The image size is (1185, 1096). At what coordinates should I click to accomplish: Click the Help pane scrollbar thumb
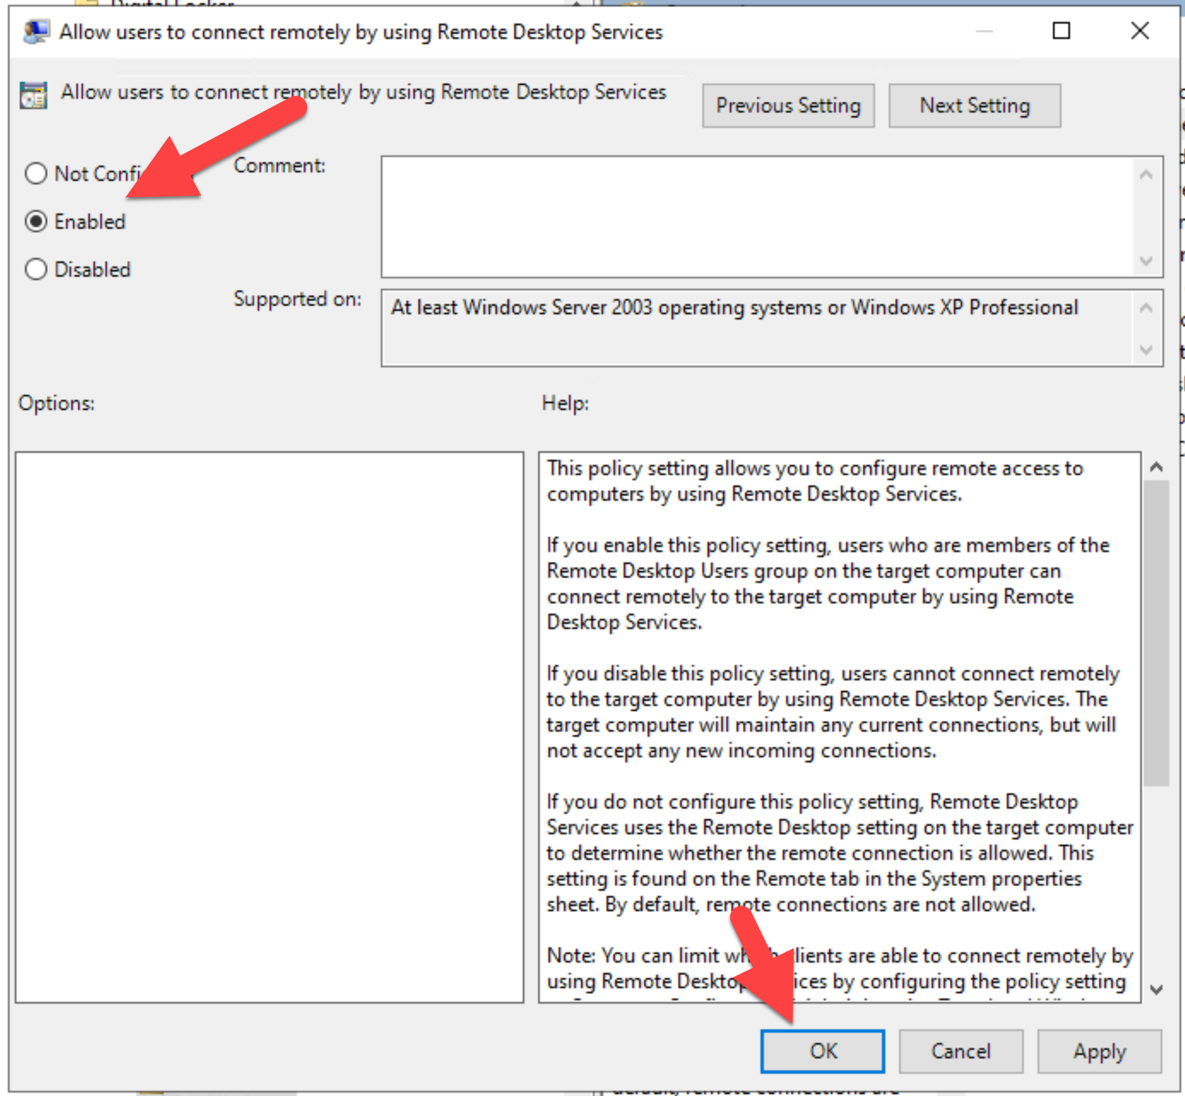pyautogui.click(x=1156, y=633)
